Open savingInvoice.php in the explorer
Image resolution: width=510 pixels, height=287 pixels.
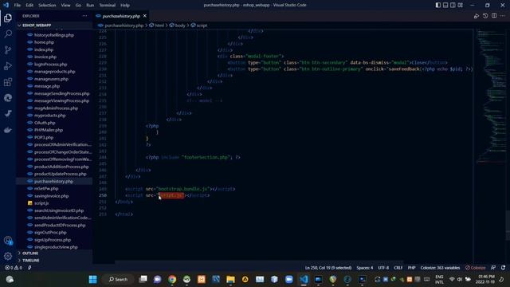coord(51,196)
